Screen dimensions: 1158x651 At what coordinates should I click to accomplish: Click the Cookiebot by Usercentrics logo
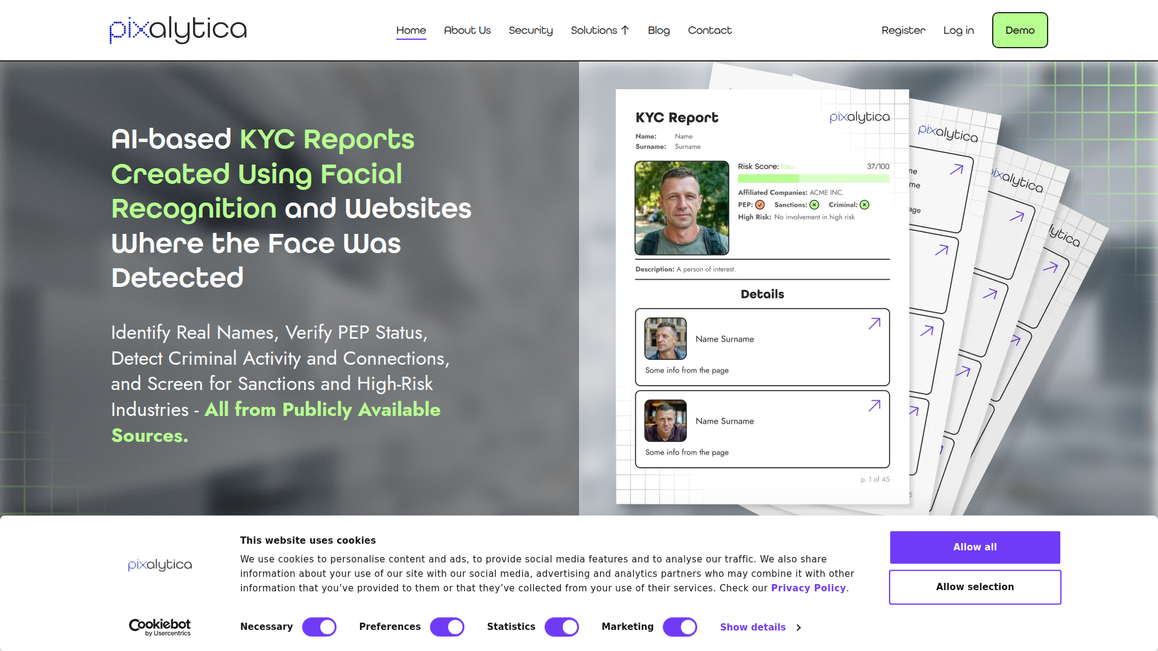pos(160,627)
